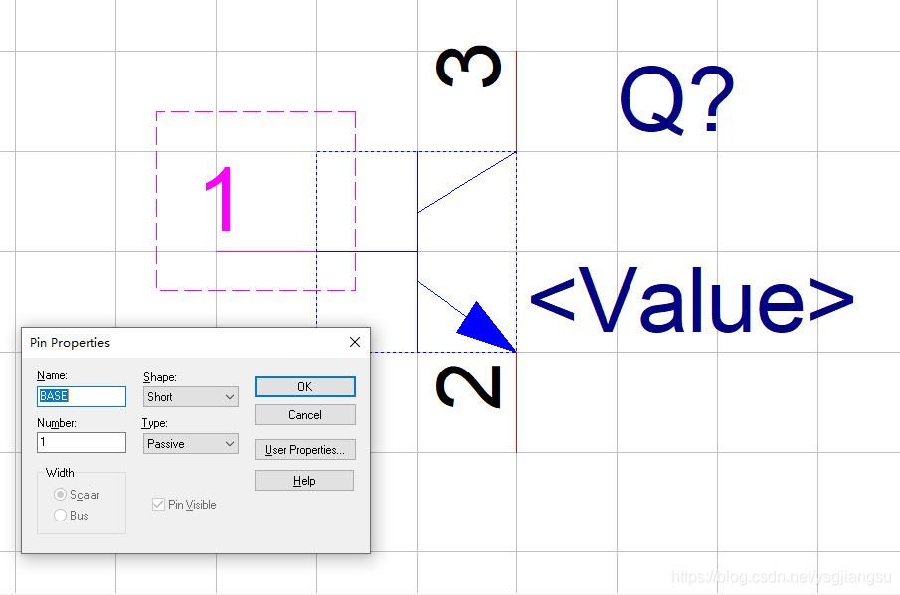Select the magenta pin 1 on canvas
The image size is (900, 595).
221,201
